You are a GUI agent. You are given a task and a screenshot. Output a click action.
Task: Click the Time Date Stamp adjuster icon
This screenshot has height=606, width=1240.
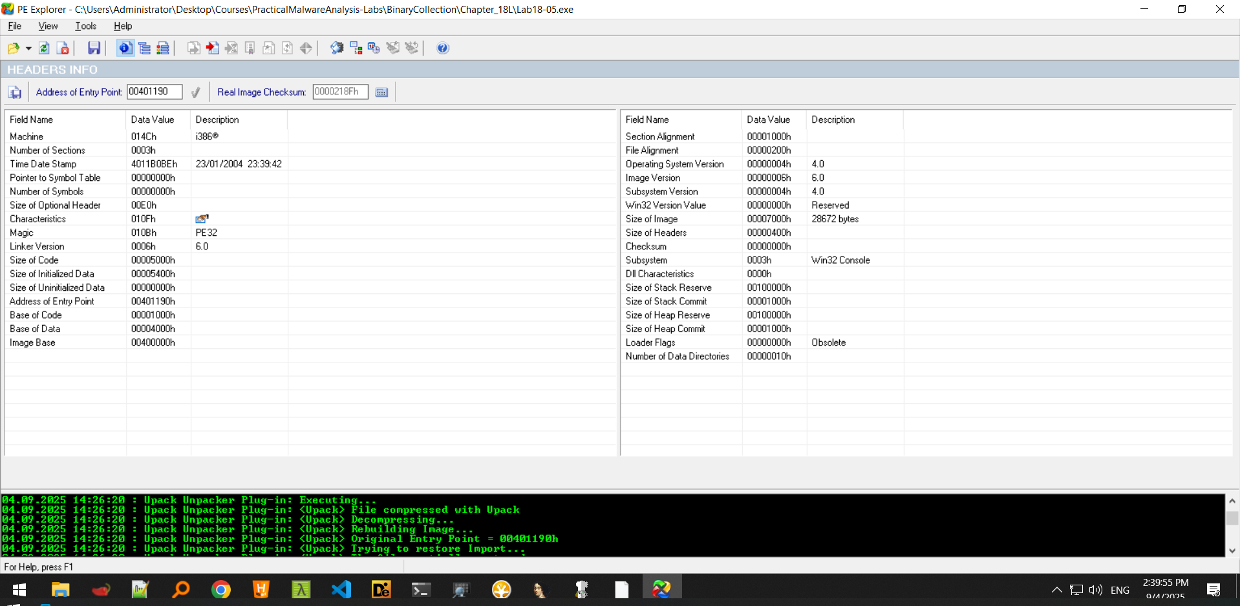tap(374, 48)
